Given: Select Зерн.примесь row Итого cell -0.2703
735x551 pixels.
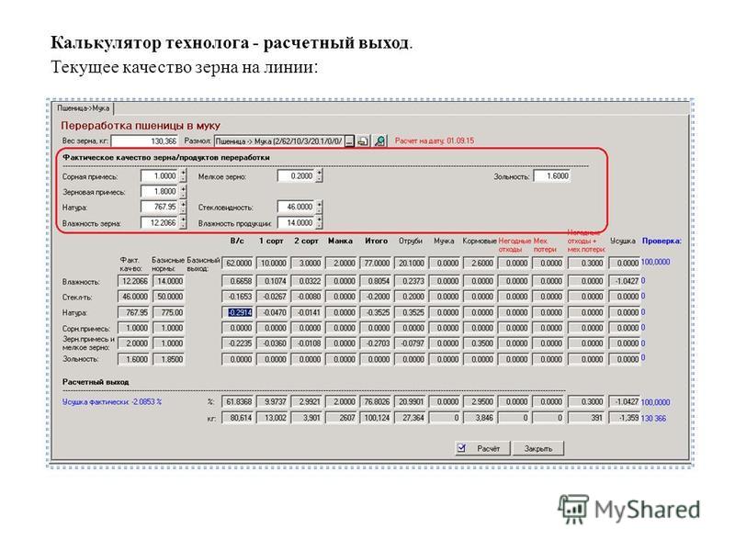Looking at the screenshot, I should tap(377, 343).
